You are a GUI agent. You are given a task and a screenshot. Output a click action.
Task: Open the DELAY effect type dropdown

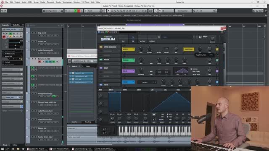tap(128, 71)
